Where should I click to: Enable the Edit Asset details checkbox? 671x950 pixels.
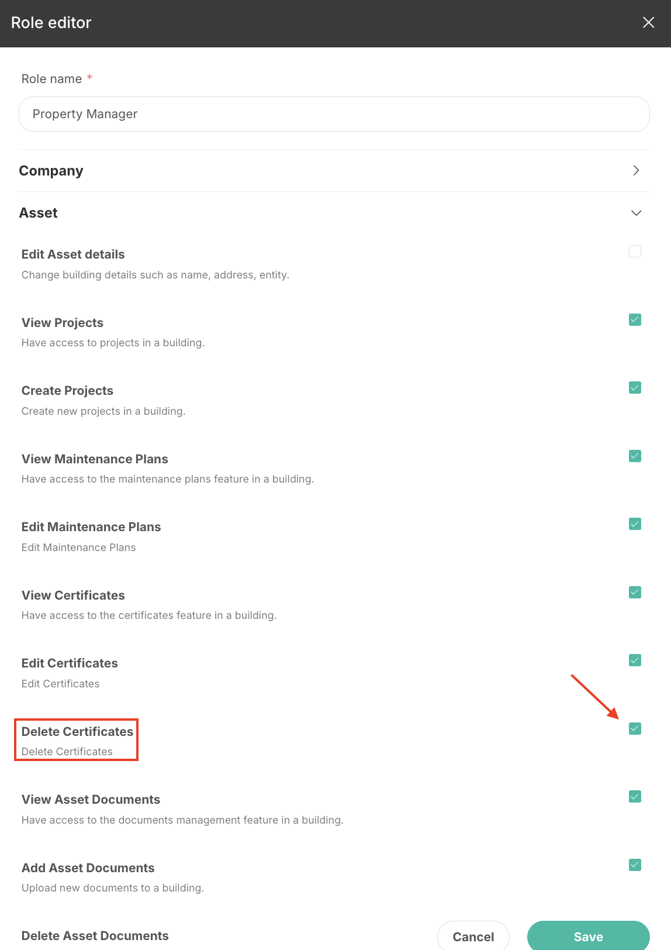point(635,252)
